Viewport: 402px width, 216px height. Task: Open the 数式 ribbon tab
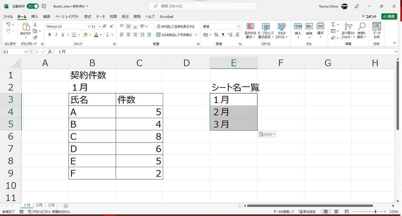pyautogui.click(x=87, y=16)
